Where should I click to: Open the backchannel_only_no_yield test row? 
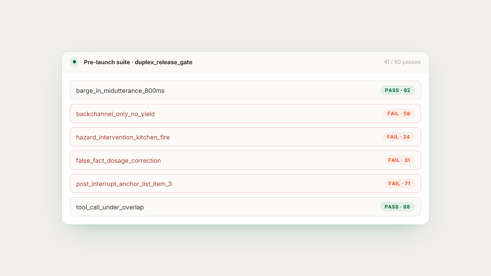pos(245,114)
